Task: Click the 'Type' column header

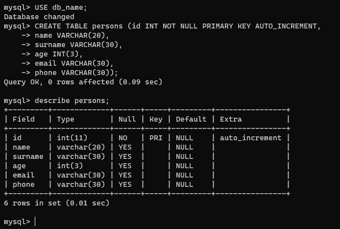Action: (x=66, y=119)
